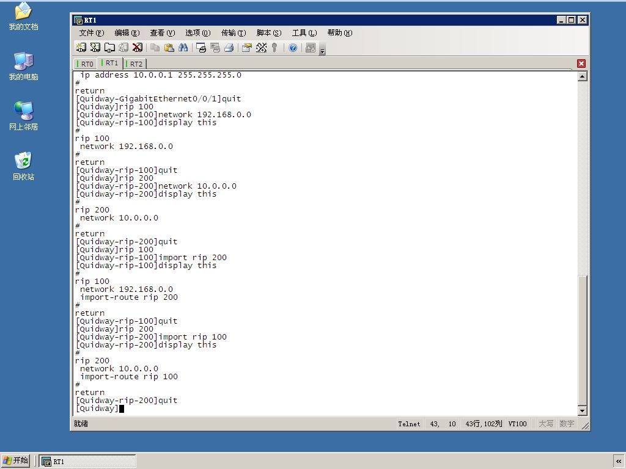The width and height of the screenshot is (626, 469).
Task: Open the 脚本(S) menu
Action: point(269,33)
